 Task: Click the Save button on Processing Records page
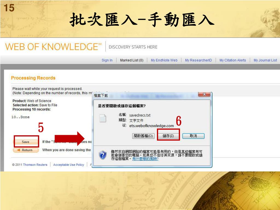click(25, 142)
